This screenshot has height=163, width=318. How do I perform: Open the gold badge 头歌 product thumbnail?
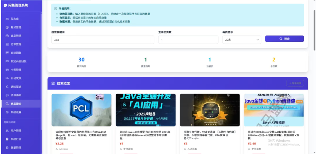[210, 110]
